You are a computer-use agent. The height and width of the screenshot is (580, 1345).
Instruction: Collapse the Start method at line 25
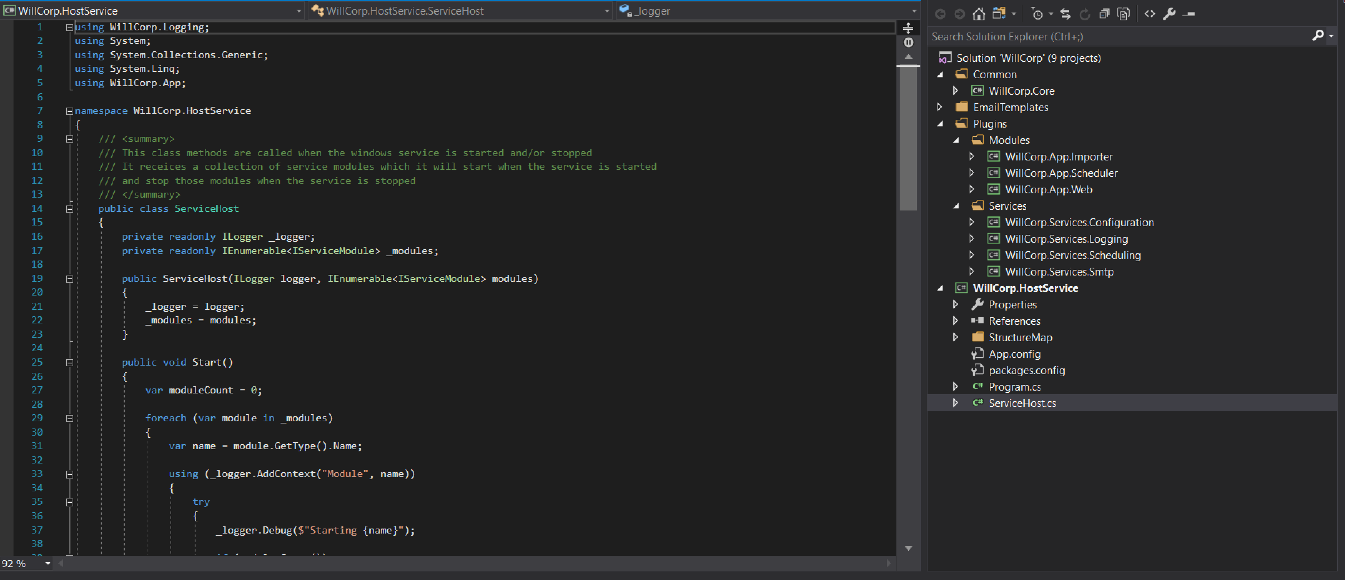tap(69, 362)
